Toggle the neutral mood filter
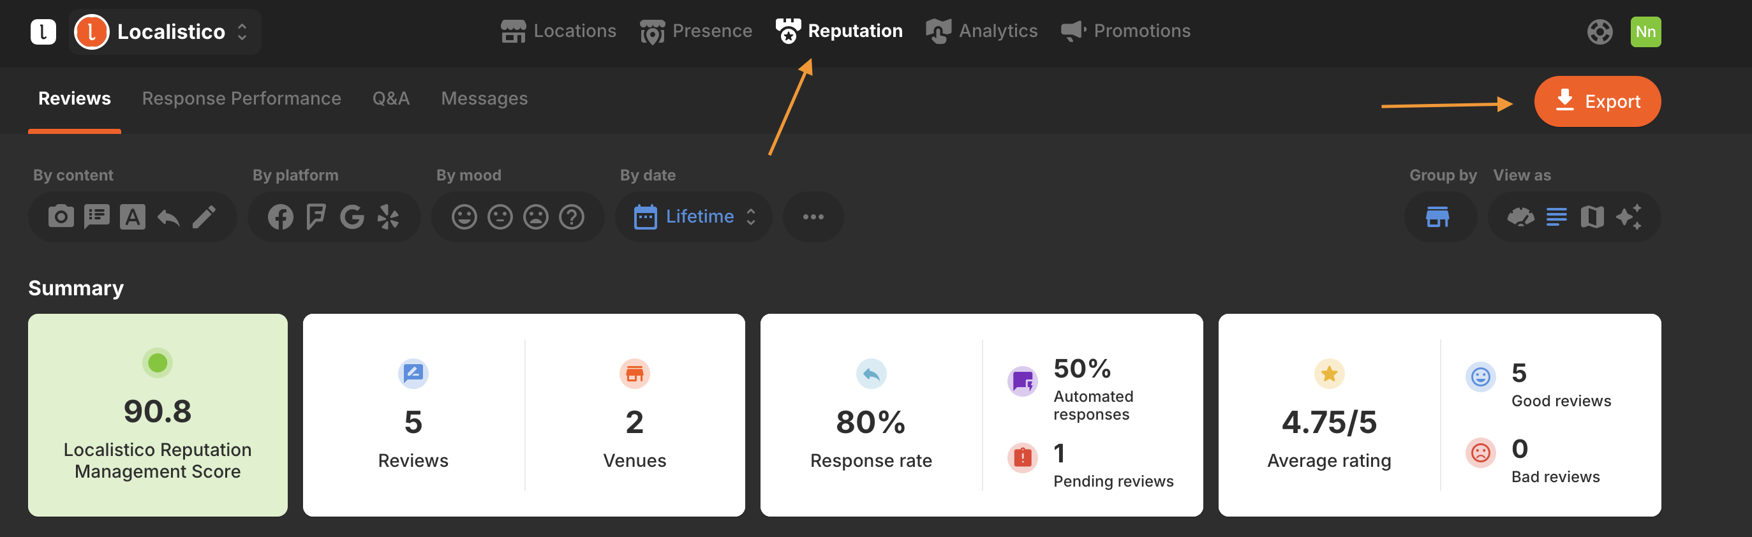 [500, 217]
